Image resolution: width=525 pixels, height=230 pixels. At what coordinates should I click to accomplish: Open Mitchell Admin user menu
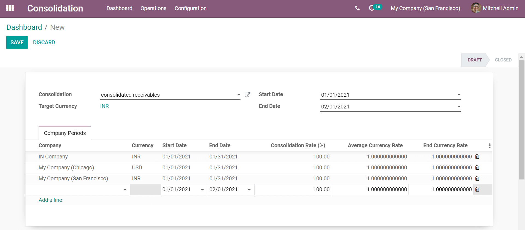click(495, 8)
